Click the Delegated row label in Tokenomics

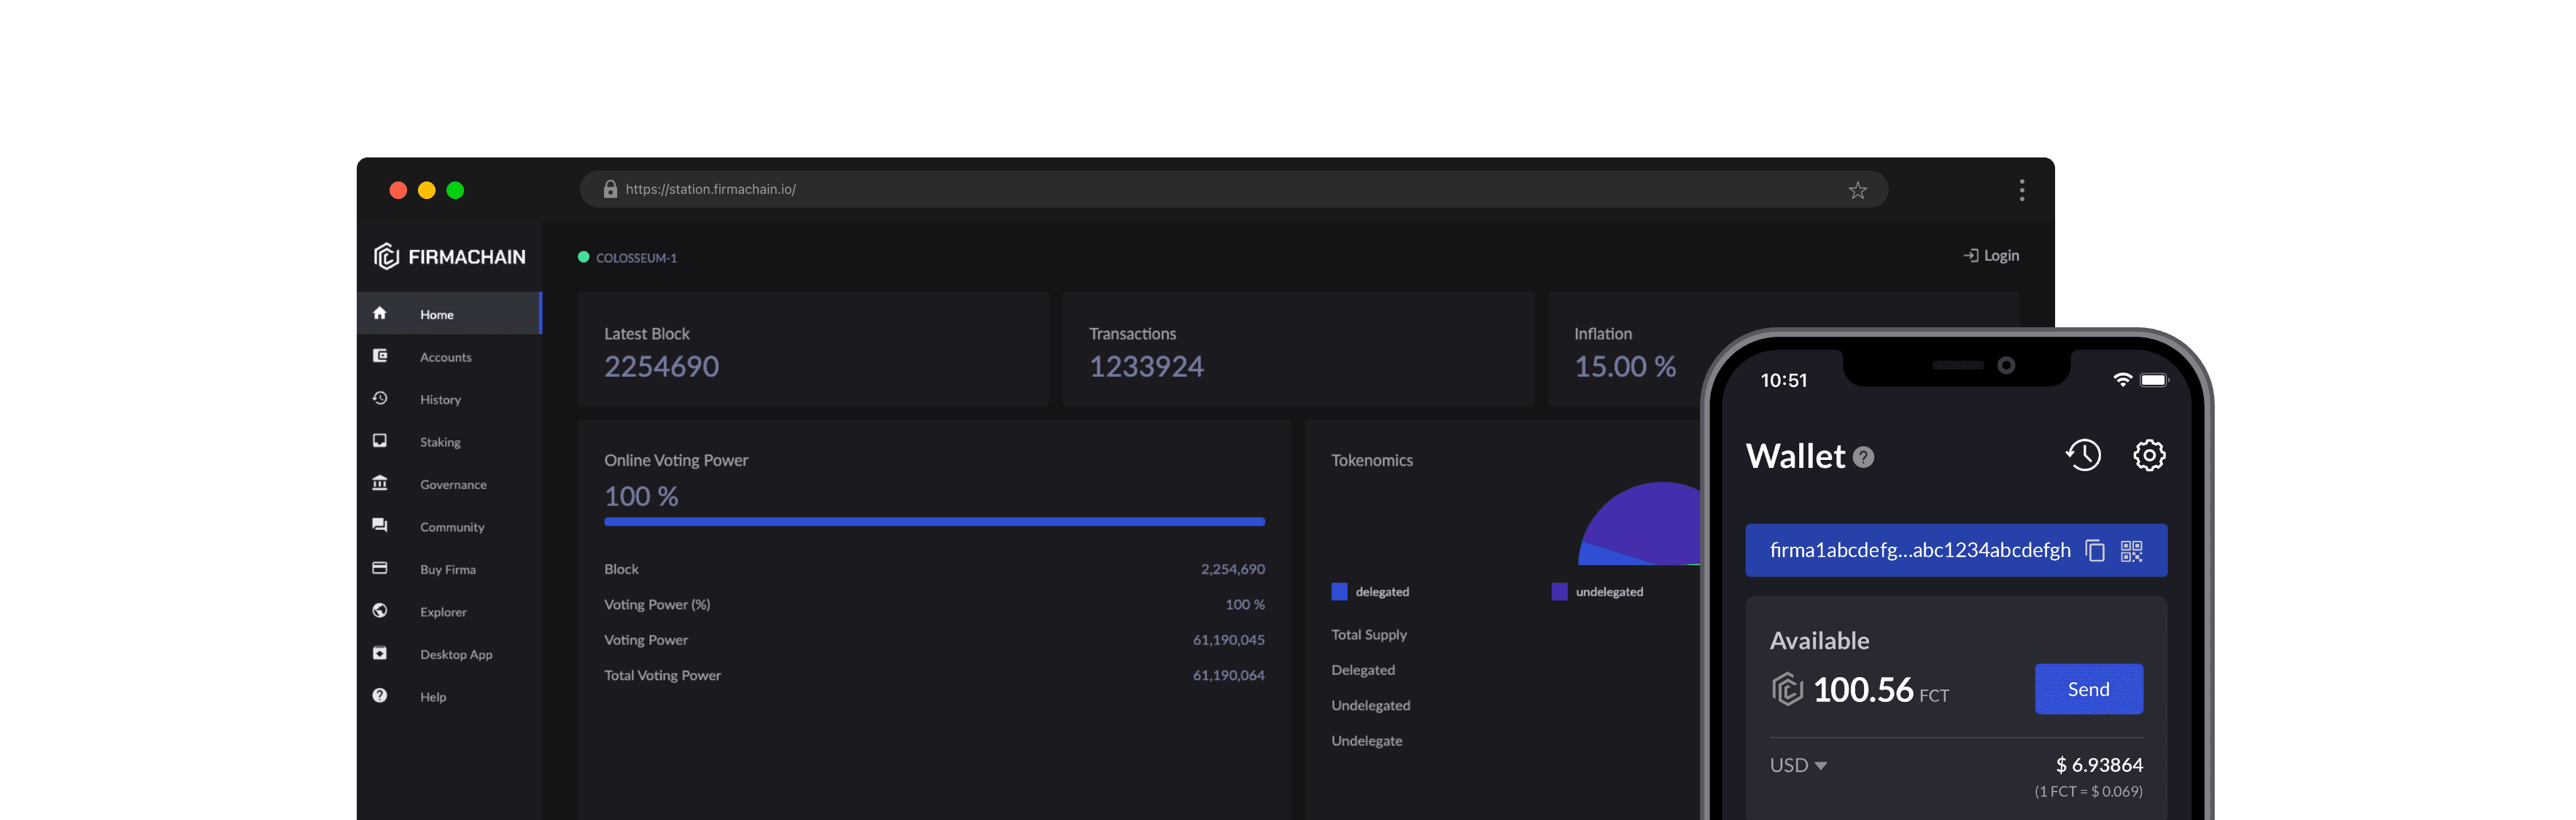(x=1363, y=670)
